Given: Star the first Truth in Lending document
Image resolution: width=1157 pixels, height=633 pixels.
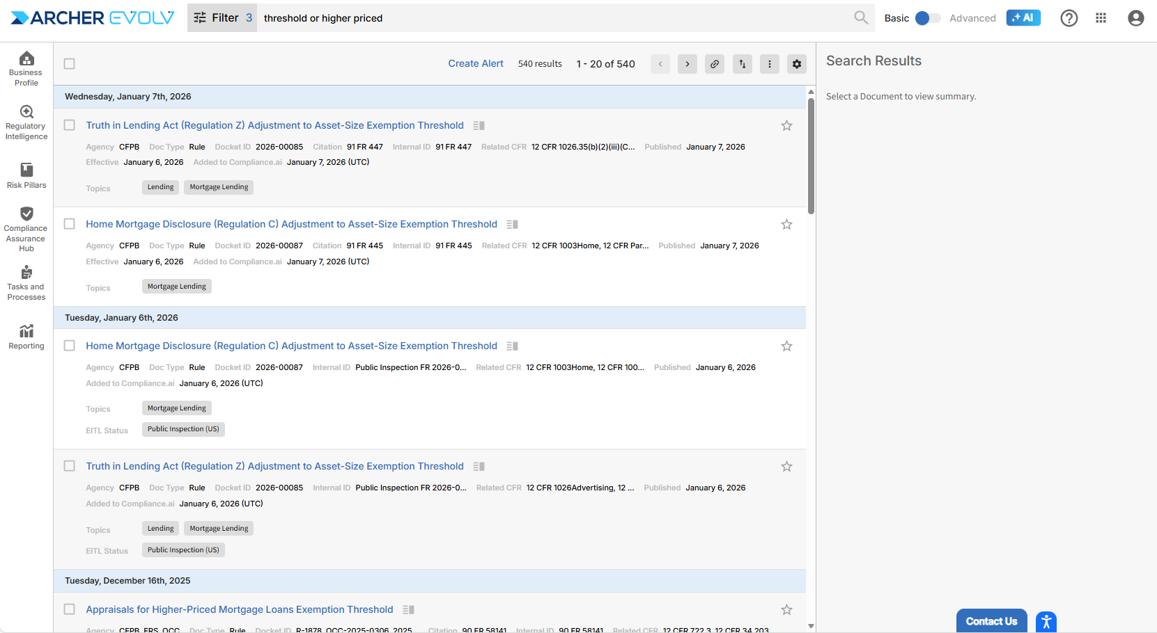Looking at the screenshot, I should [x=786, y=126].
